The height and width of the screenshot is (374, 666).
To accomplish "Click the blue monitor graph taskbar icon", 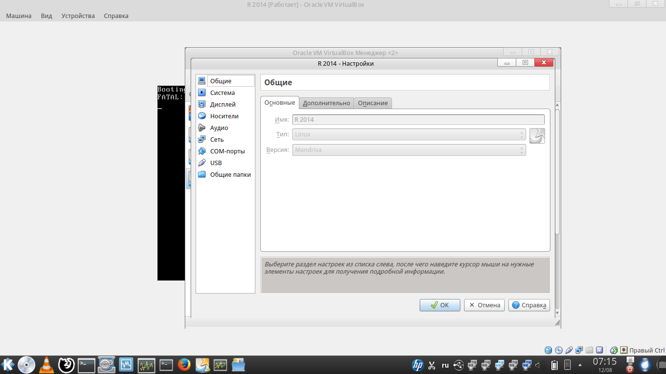I will tap(126, 365).
